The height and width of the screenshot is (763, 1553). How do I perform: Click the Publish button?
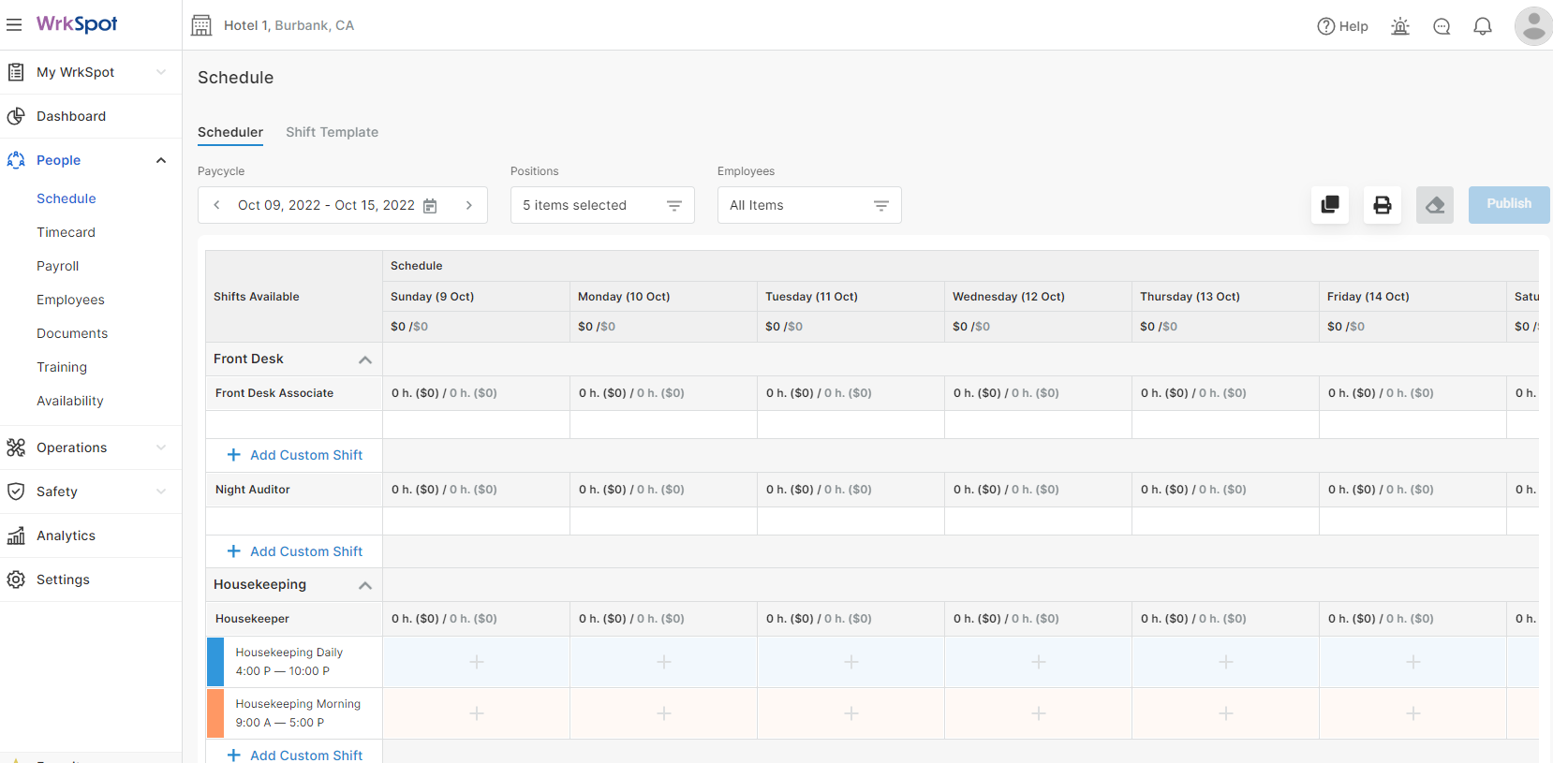1509,204
